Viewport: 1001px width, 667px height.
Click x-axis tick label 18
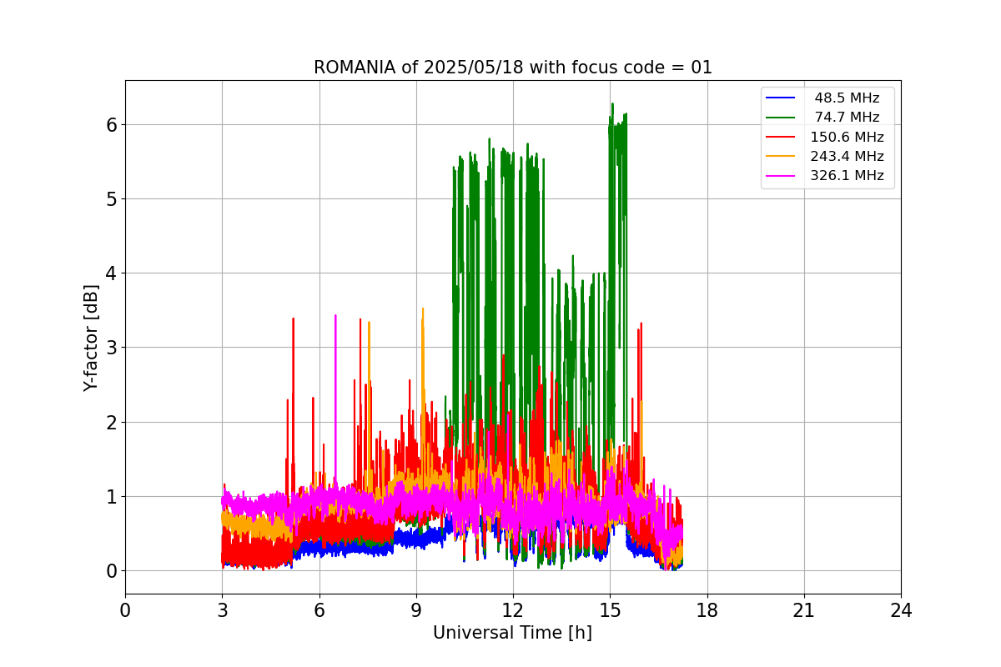point(707,610)
